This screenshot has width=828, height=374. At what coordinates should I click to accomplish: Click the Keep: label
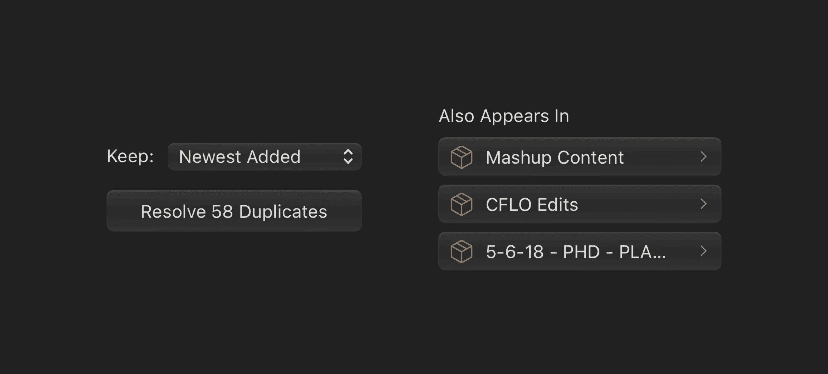pyautogui.click(x=130, y=156)
